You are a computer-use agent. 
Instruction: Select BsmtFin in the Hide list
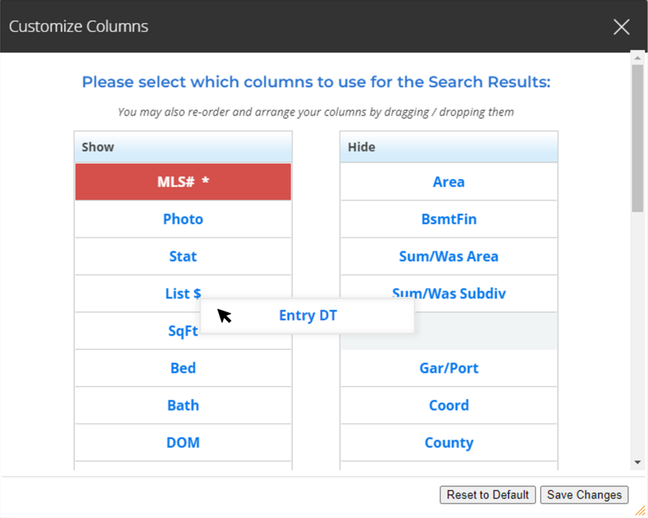click(x=449, y=219)
